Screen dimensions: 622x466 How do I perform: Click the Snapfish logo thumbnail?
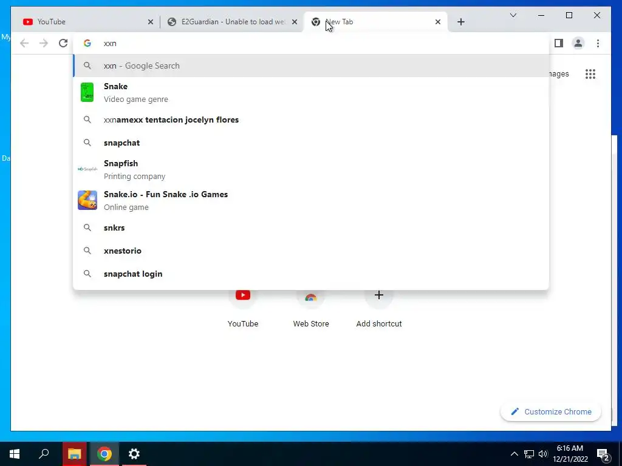(x=87, y=169)
